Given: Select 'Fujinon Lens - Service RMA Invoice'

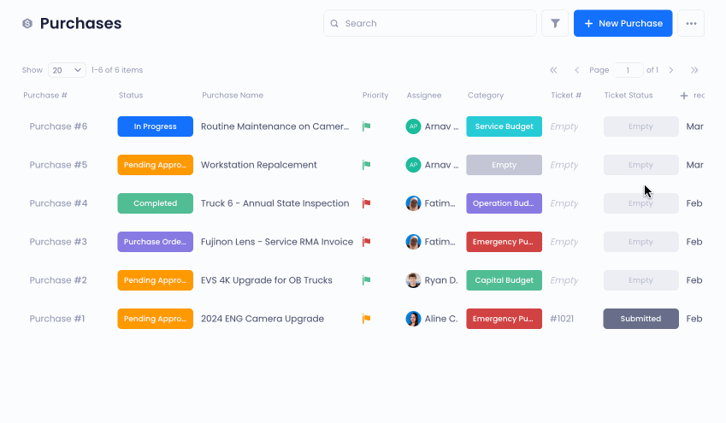Looking at the screenshot, I should (x=277, y=242).
